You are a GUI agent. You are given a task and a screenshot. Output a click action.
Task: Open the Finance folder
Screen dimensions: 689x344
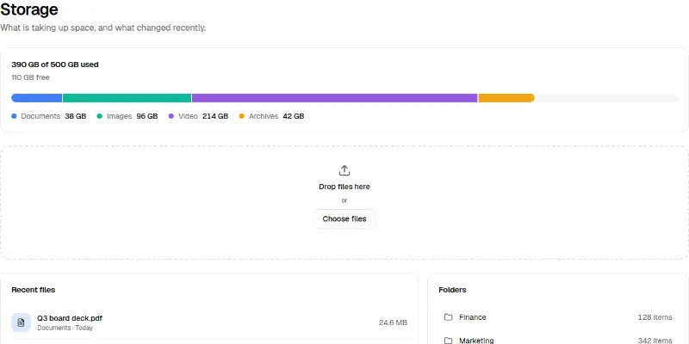[x=557, y=316]
